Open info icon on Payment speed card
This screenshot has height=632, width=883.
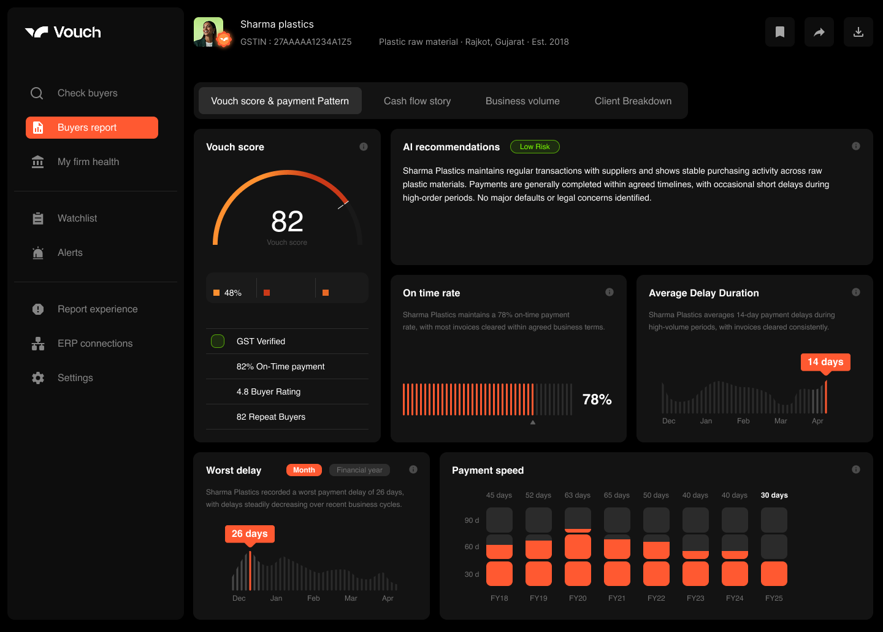pos(856,469)
